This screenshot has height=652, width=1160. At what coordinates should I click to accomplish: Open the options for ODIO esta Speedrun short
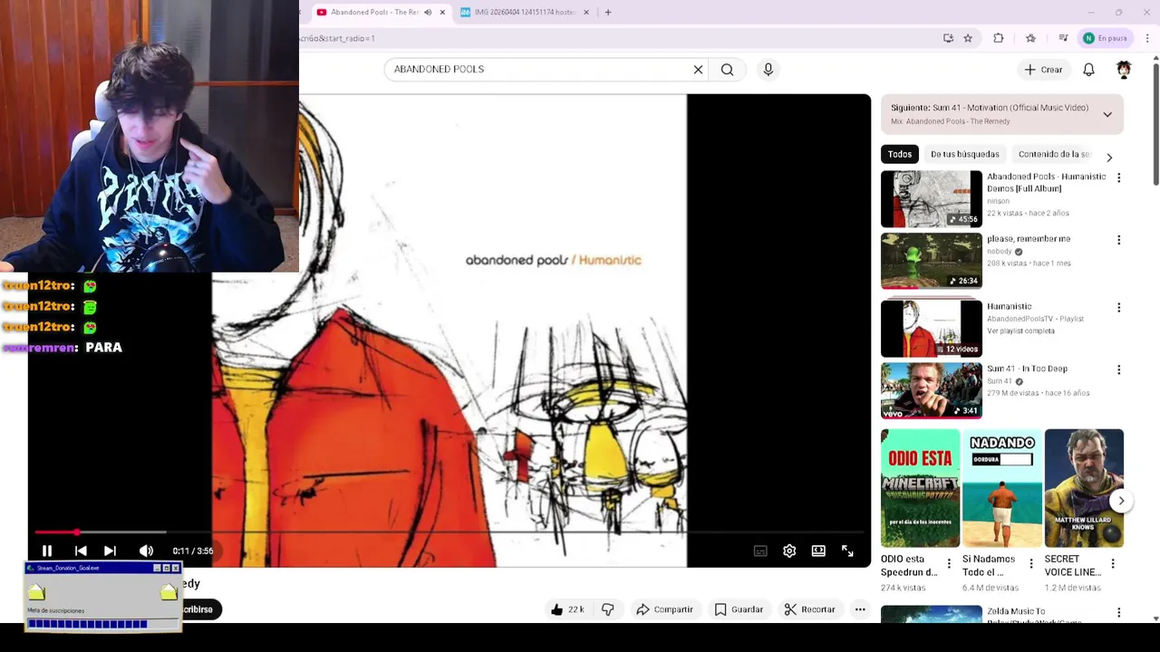(x=949, y=564)
